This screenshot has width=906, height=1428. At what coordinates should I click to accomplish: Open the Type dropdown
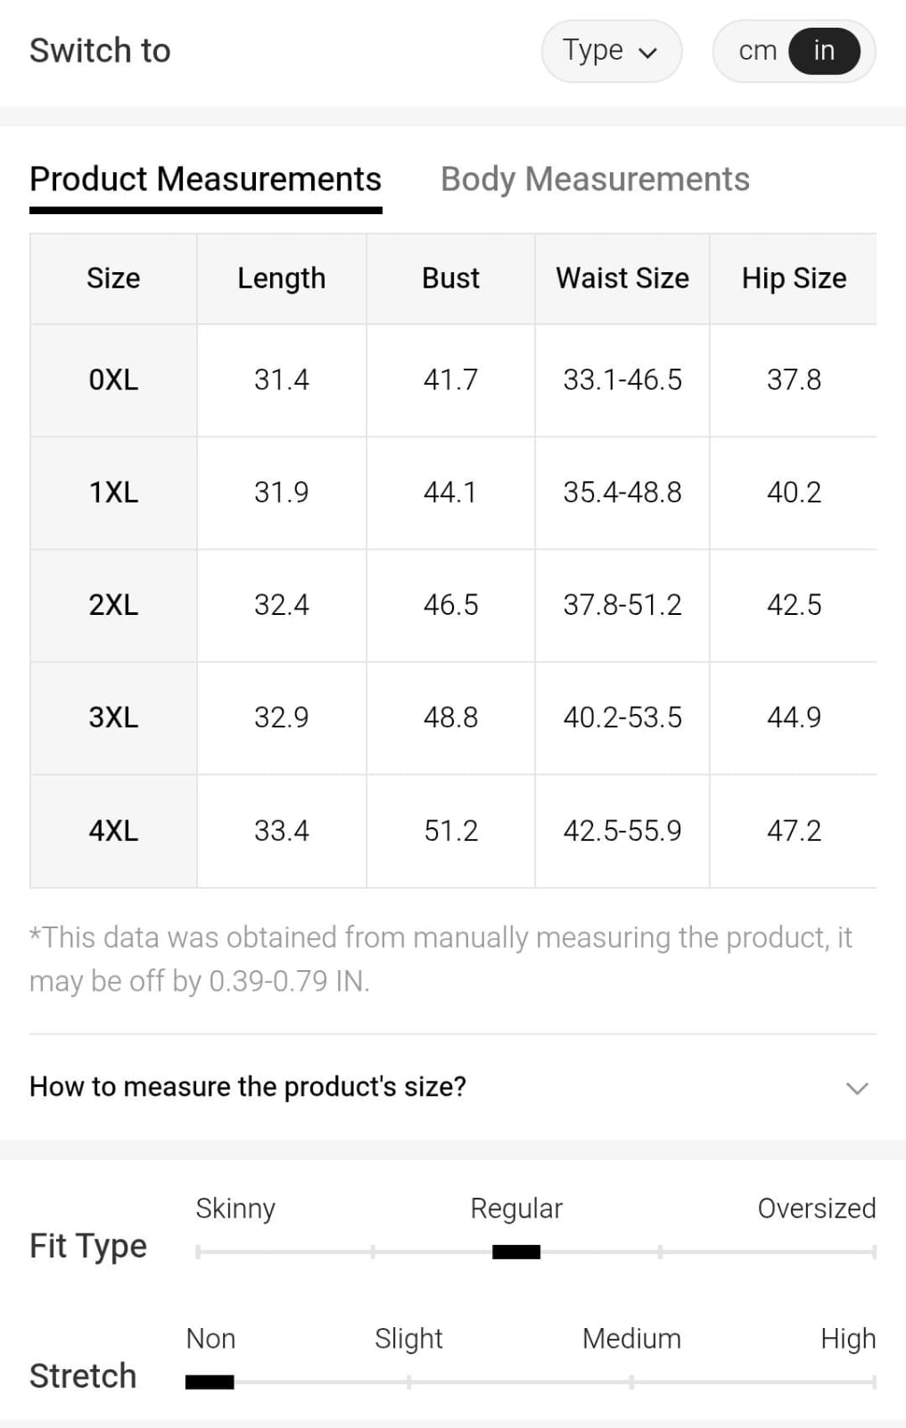click(x=611, y=51)
